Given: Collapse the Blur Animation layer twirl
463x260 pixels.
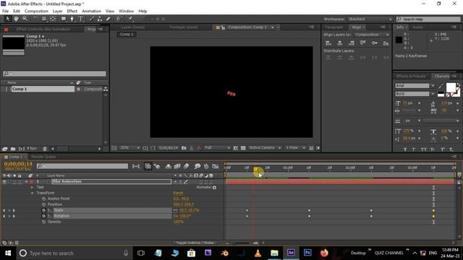Looking at the screenshot, I should pos(26,181).
